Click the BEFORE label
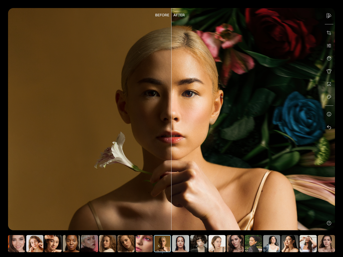 (x=162, y=15)
